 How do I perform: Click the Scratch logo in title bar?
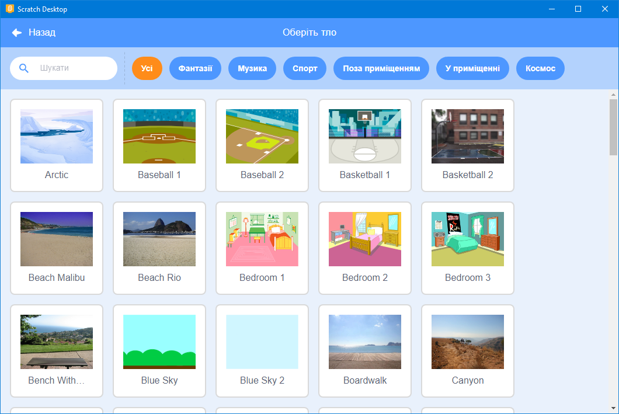[x=8, y=9]
